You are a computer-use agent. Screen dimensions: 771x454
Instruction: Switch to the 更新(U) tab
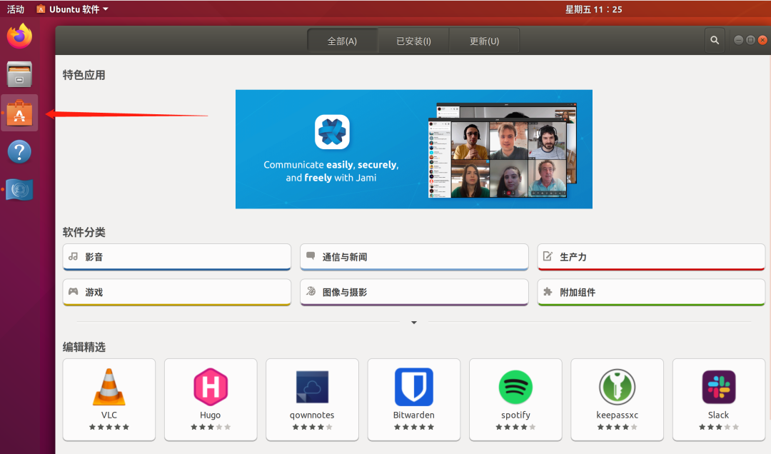pyautogui.click(x=484, y=41)
